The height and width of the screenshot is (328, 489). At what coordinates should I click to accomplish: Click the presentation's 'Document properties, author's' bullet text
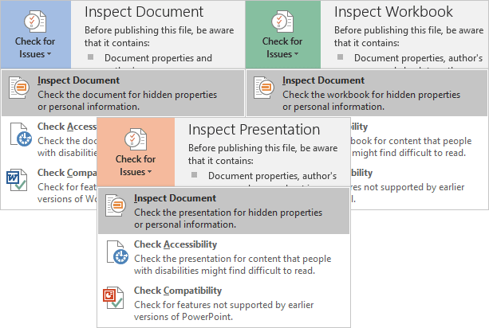[272, 176]
